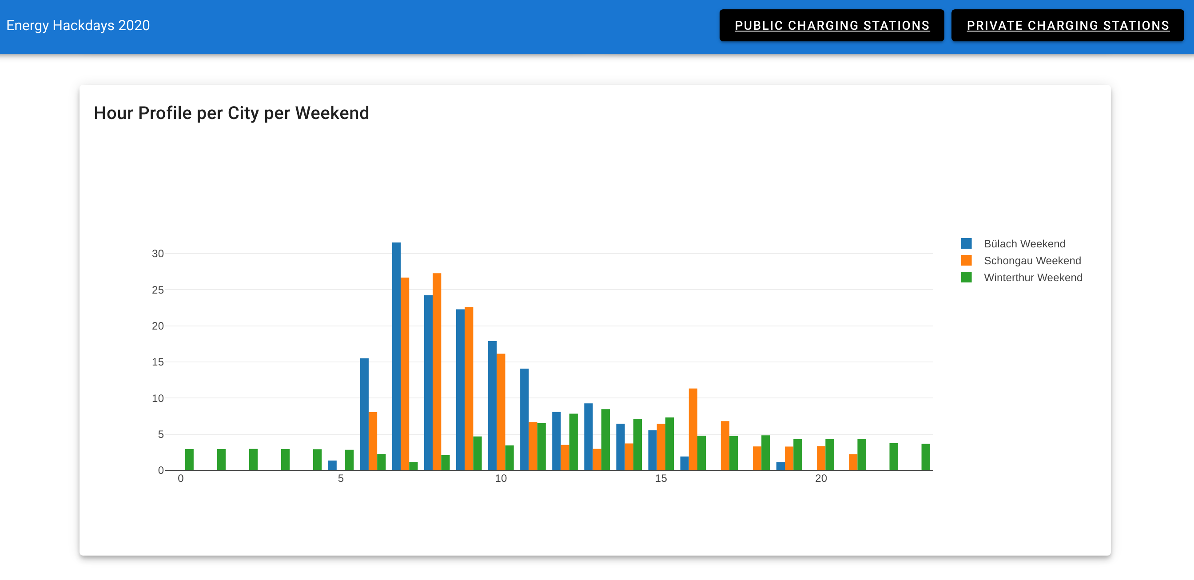Click the orange bar at hour 16

[x=693, y=429]
